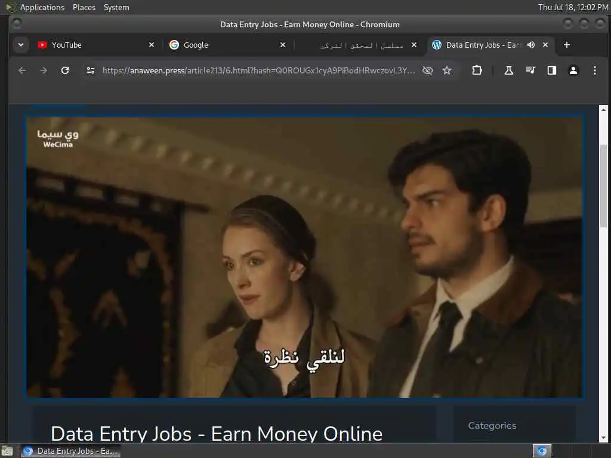This screenshot has width=611, height=458.
Task: Click the WordPress favicon on active tab
Action: tap(437, 45)
